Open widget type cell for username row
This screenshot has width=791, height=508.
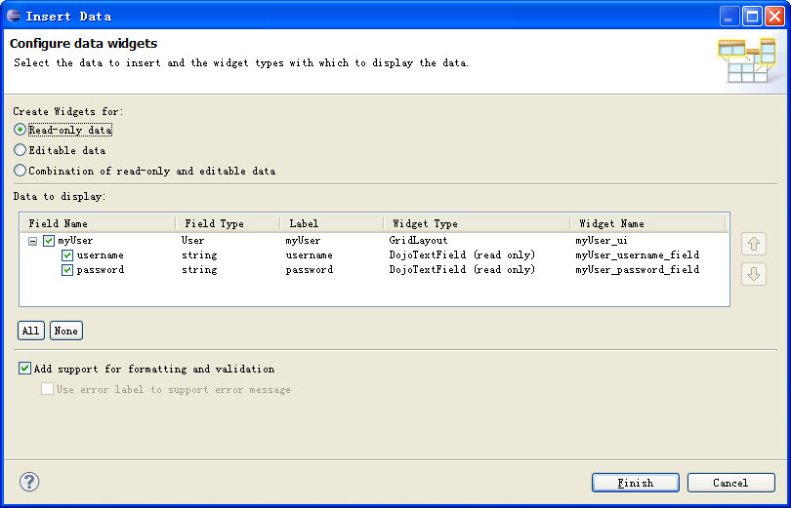(x=462, y=255)
